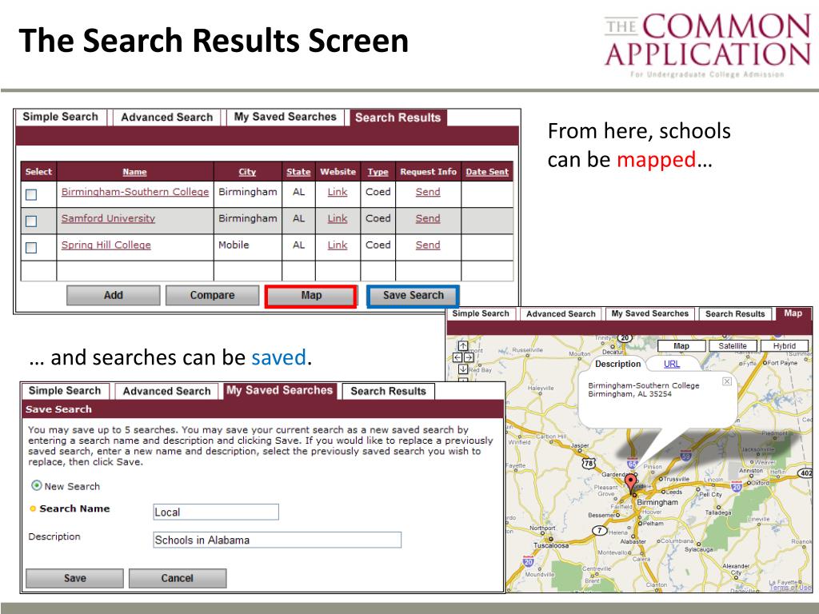Click red map marker at Birmingham
Viewport: 819px width, 614px height.
631,483
